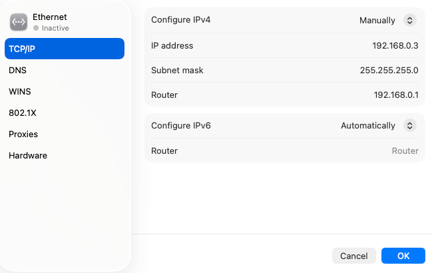Screen dimensions: 432x273
Task: Click the Configure IPv4 label
Action: pyautogui.click(x=182, y=20)
